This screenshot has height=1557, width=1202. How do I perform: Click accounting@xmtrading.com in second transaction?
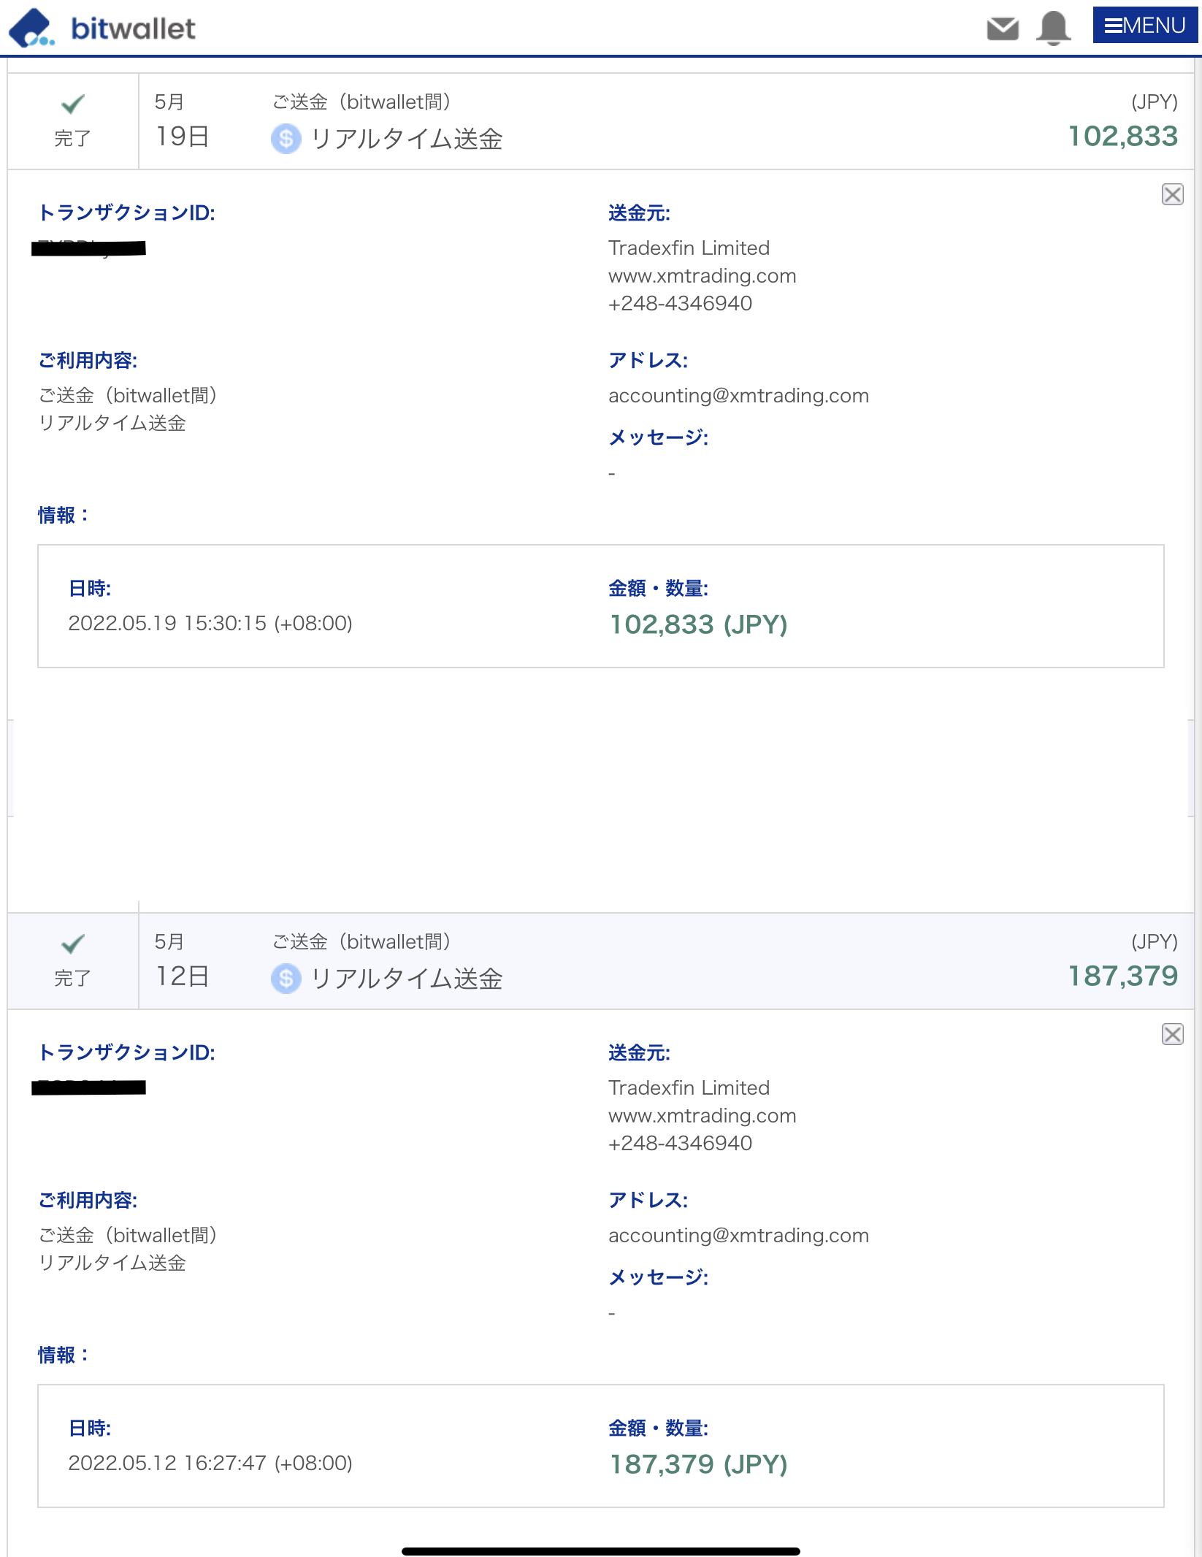click(x=738, y=1236)
